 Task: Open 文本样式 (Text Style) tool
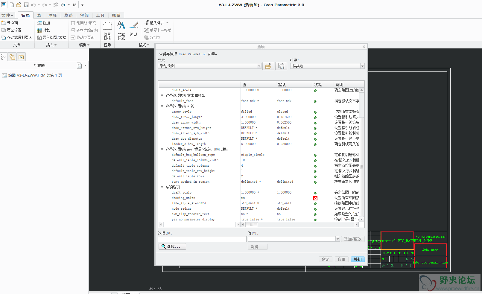(x=121, y=30)
